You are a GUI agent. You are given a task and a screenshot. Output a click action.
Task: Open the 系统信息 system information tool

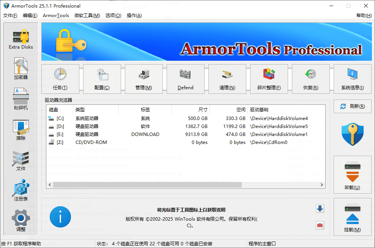pyautogui.click(x=352, y=79)
